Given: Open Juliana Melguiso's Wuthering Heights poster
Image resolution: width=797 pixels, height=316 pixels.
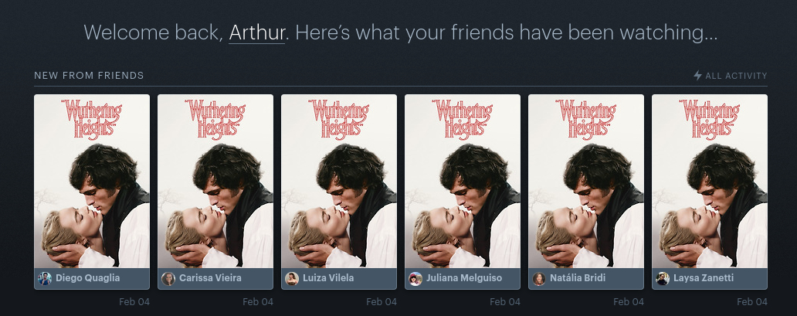Looking at the screenshot, I should tap(463, 181).
